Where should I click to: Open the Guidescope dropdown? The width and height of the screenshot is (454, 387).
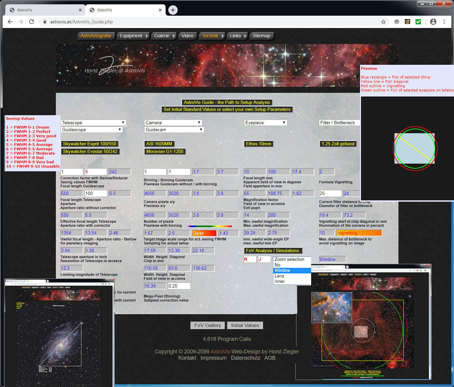92,130
